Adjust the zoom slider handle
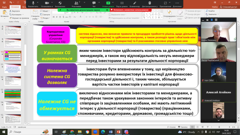The height and width of the screenshot is (135, 240). 219,127
